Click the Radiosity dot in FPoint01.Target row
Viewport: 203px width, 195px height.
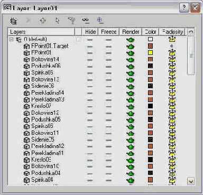point(172,46)
